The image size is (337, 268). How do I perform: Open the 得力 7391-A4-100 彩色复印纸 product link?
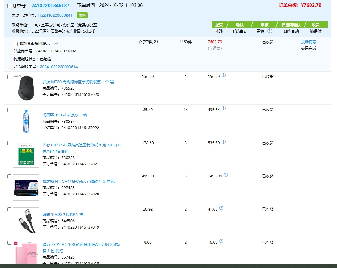tap(81, 247)
